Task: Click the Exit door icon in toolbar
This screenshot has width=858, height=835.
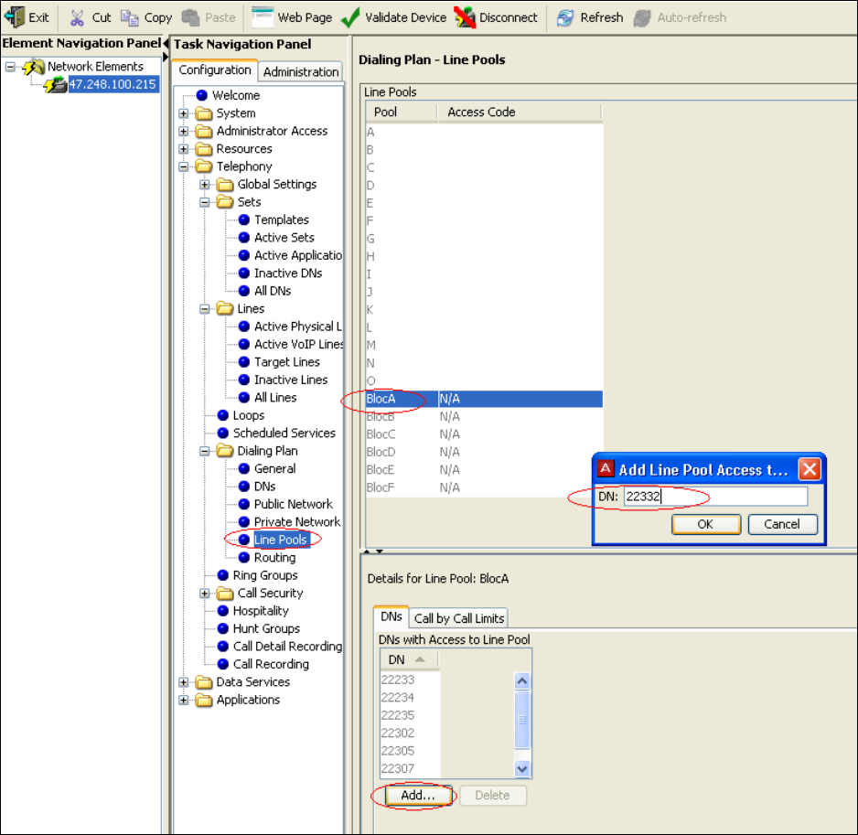Action: click(15, 17)
